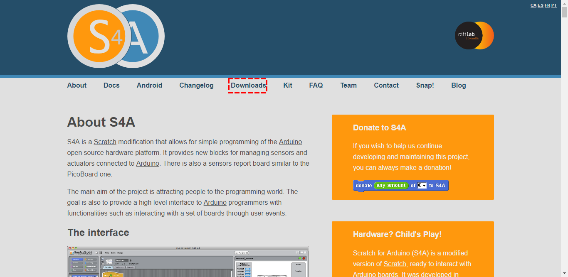568x277 pixels.
Task: Visit the Changelog page
Action: [x=196, y=85]
